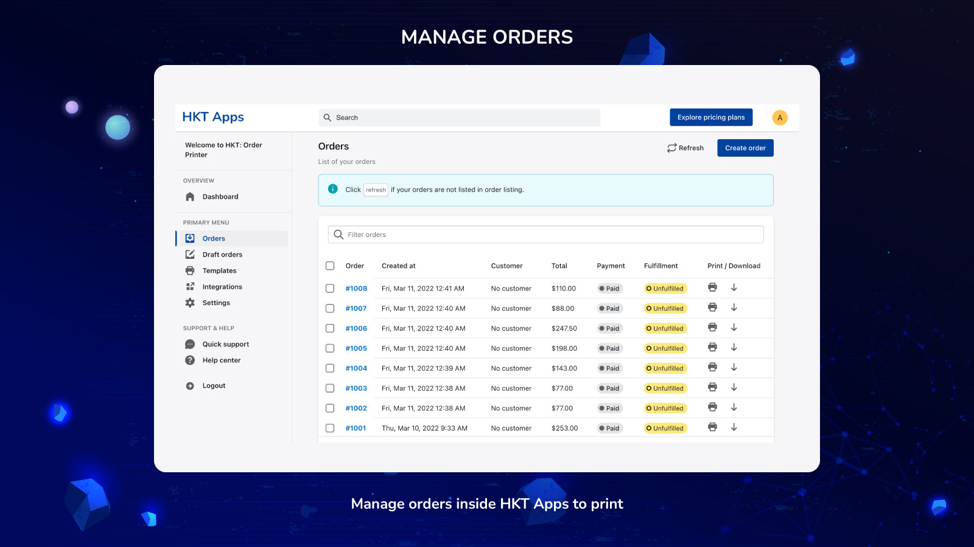Click printer icon in order #1005 row
The height and width of the screenshot is (547, 974).
point(712,348)
